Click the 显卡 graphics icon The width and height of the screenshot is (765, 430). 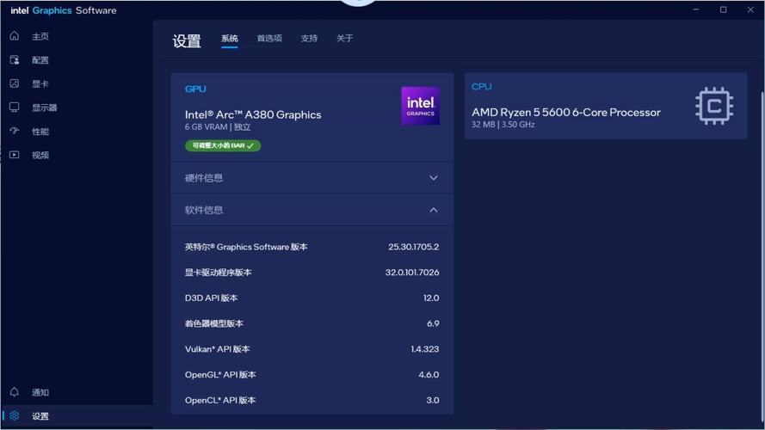(x=14, y=83)
